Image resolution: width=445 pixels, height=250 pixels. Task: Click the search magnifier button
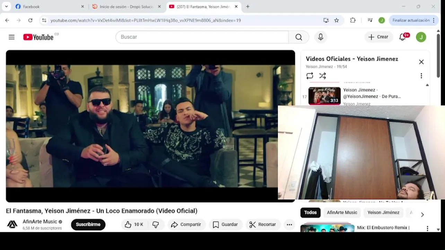[x=299, y=37]
